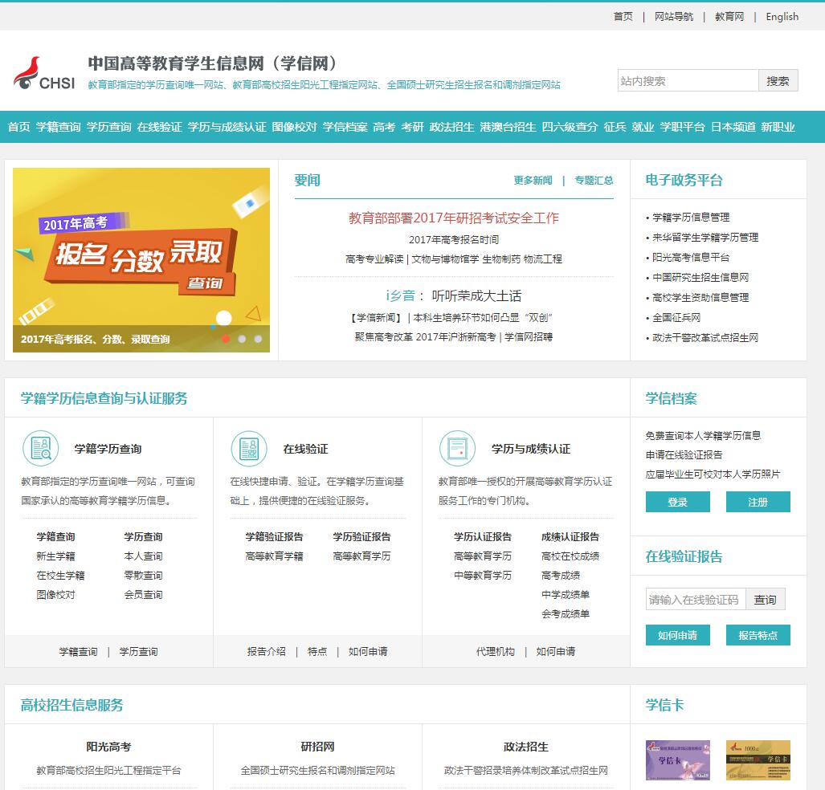Open 高考成绩 certification link
Image resolution: width=825 pixels, height=790 pixels.
(561, 576)
